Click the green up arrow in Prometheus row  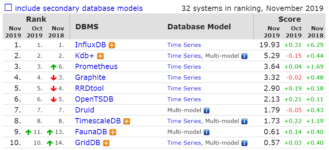(54, 67)
